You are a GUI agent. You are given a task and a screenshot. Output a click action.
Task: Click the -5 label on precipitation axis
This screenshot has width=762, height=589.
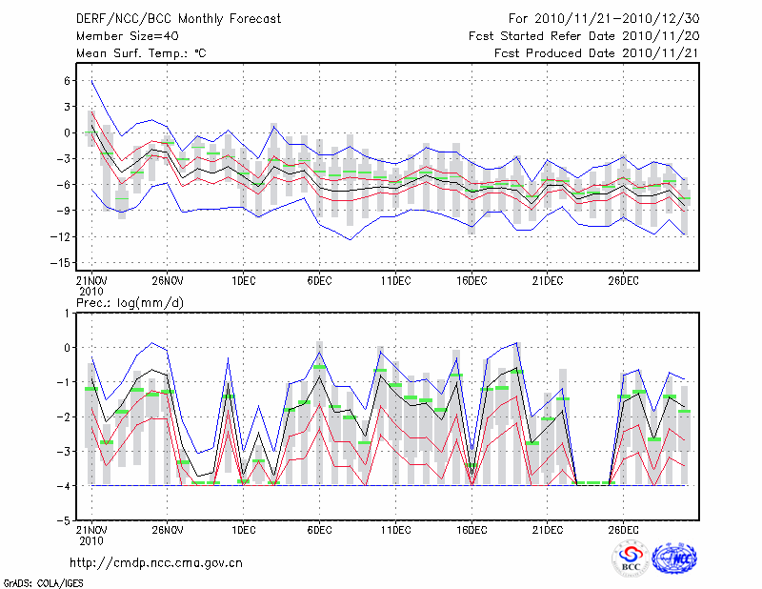point(64,521)
